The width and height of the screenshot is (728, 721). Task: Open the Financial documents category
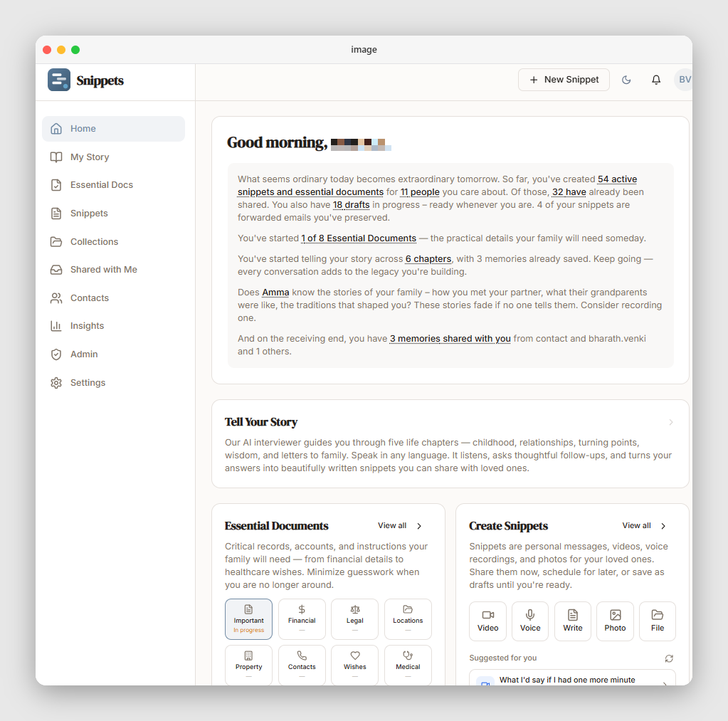(301, 619)
